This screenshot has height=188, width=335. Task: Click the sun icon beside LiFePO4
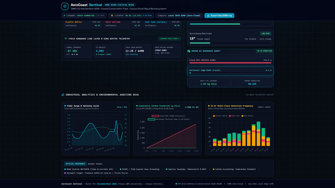[112, 16]
